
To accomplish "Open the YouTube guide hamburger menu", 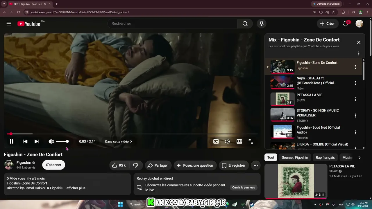I will coord(9,24).
